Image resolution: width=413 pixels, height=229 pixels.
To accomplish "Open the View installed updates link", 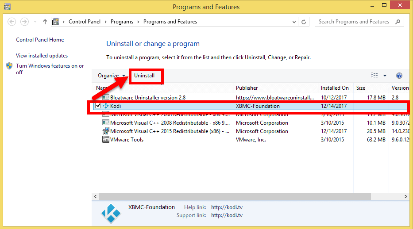I will pyautogui.click(x=42, y=56).
